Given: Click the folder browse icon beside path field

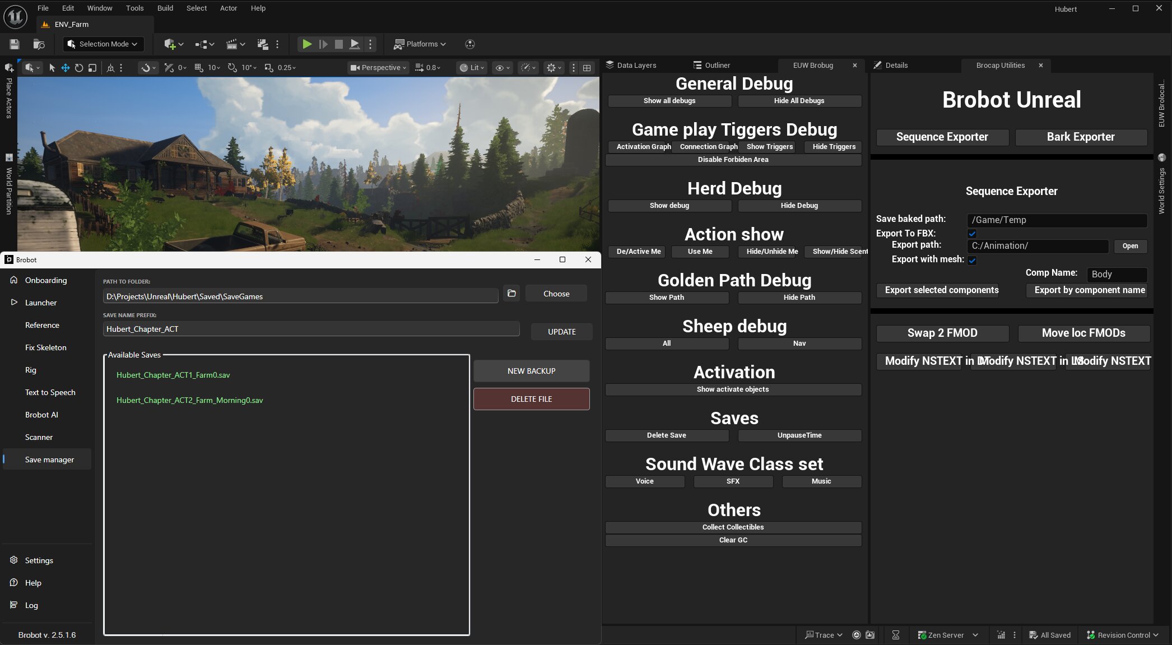Looking at the screenshot, I should click(x=511, y=293).
